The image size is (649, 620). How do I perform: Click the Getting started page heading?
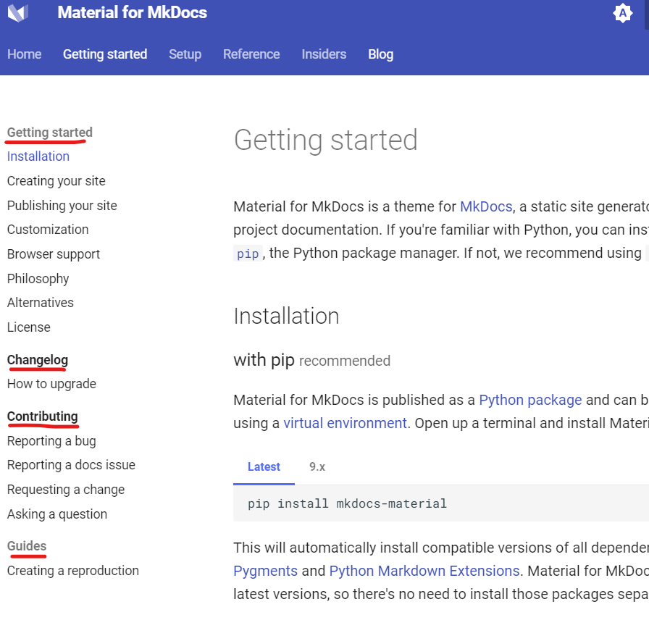click(x=326, y=140)
